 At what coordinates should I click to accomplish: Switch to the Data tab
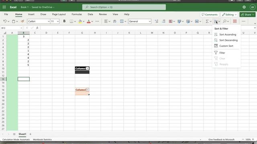[90, 14]
